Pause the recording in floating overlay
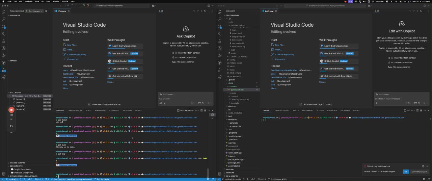Viewport: 432px width, 181px height. click(x=11, y=119)
